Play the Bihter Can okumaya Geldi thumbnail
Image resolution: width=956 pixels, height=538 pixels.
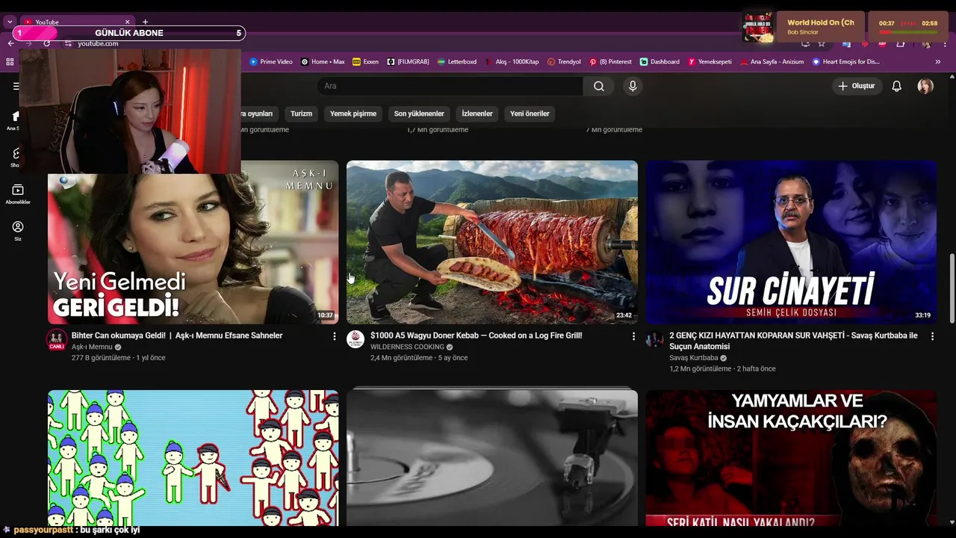click(193, 242)
